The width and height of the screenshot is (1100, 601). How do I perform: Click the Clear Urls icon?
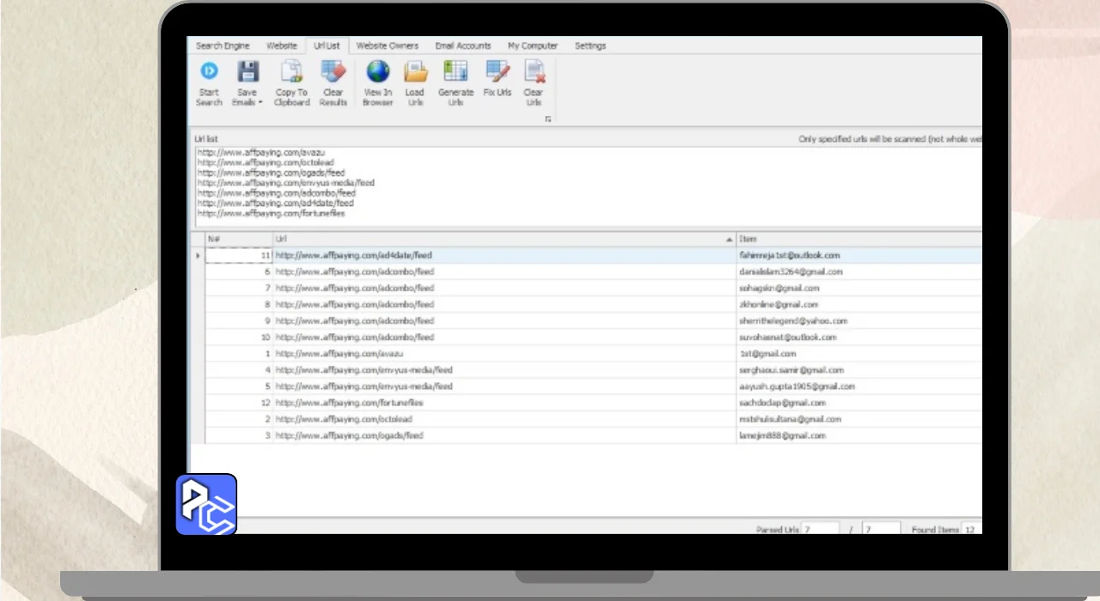coord(534,71)
